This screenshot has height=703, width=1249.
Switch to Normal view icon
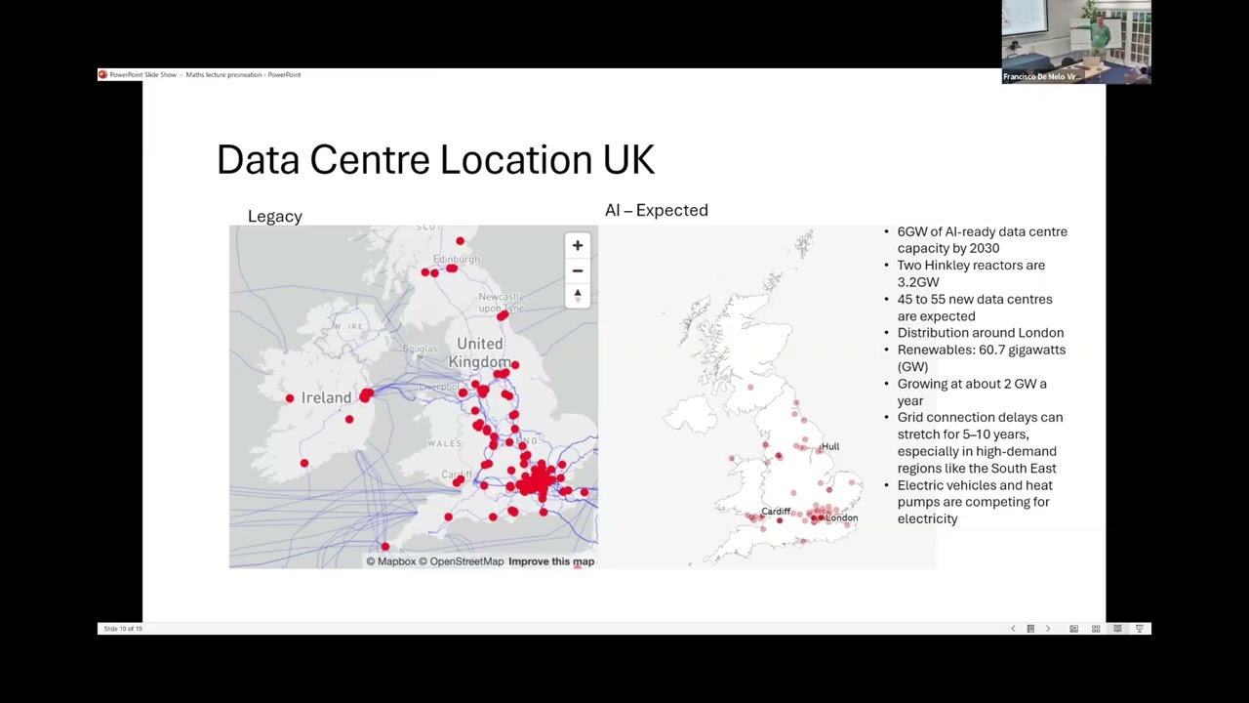click(x=1073, y=629)
